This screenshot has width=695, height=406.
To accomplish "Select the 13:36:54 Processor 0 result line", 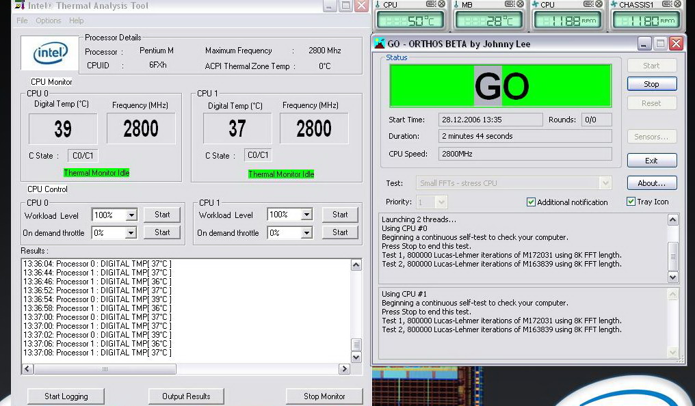I will (x=97, y=299).
